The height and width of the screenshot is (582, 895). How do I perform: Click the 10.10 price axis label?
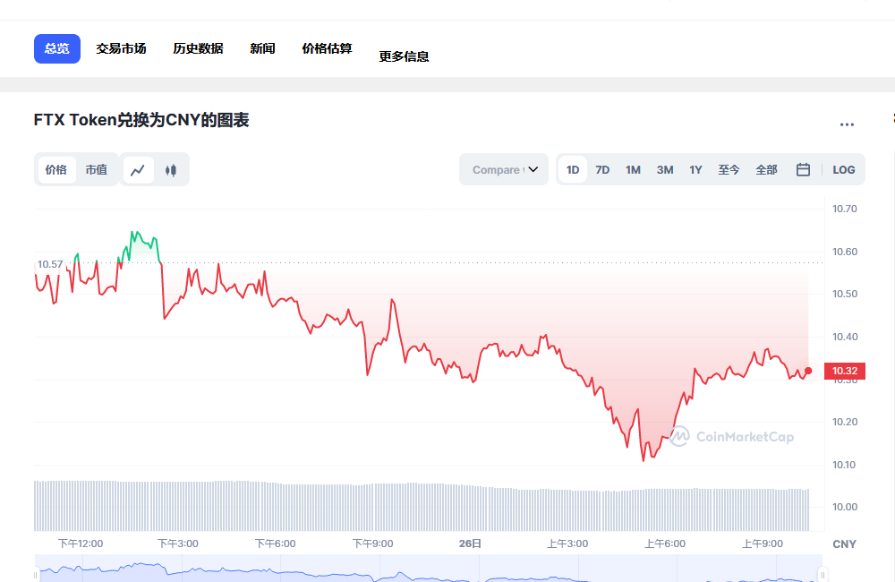pos(845,465)
